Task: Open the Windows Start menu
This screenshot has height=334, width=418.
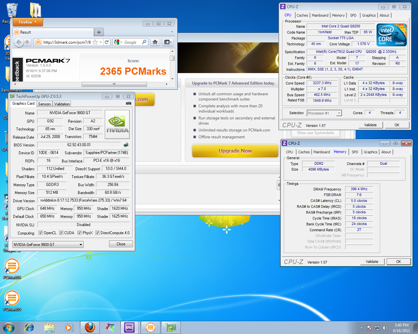Action: [x=9, y=327]
